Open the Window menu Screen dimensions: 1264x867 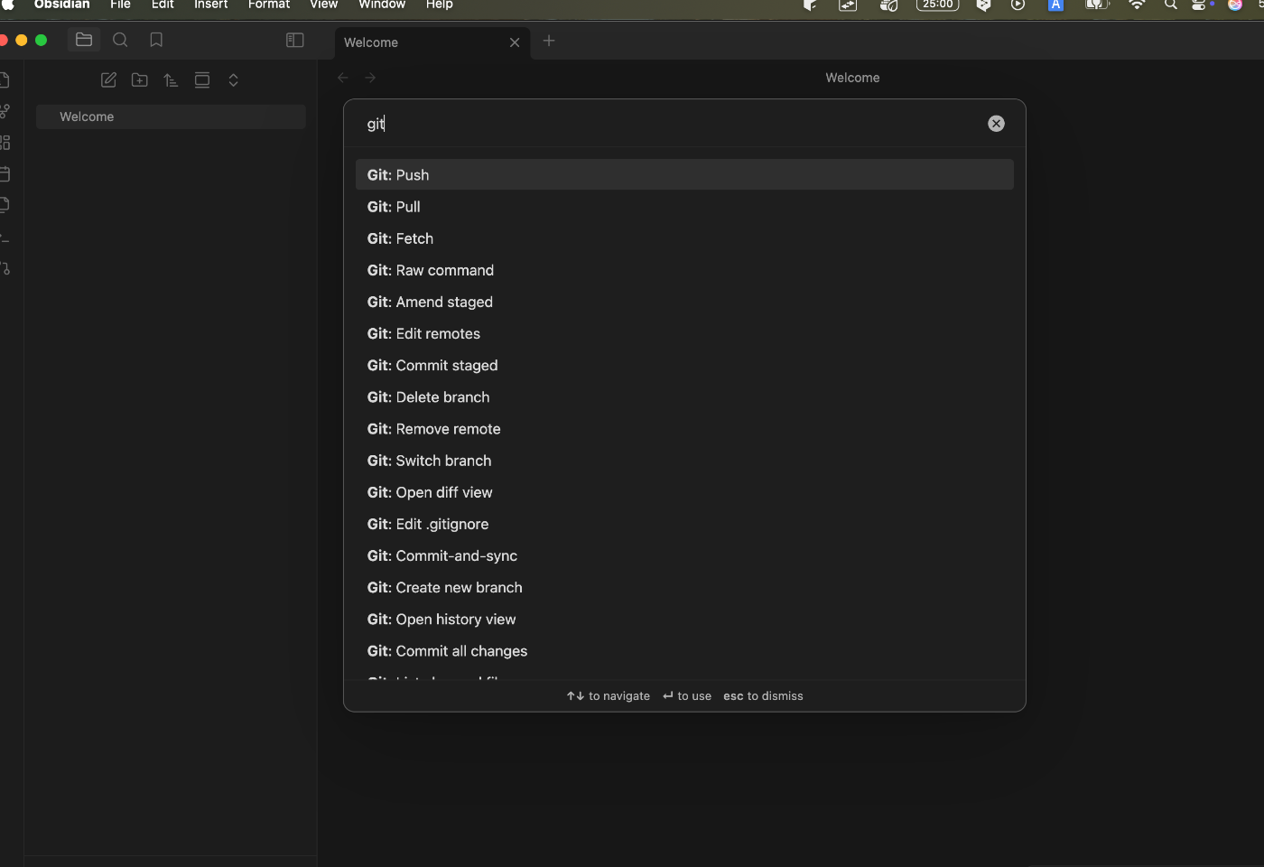[x=382, y=5]
